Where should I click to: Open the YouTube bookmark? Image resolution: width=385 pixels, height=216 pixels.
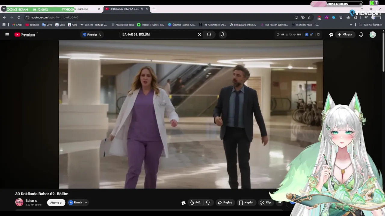coord(32,25)
